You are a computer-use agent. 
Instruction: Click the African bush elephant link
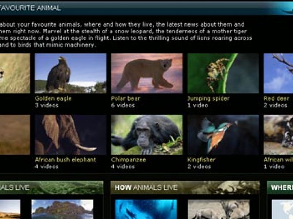point(66,160)
